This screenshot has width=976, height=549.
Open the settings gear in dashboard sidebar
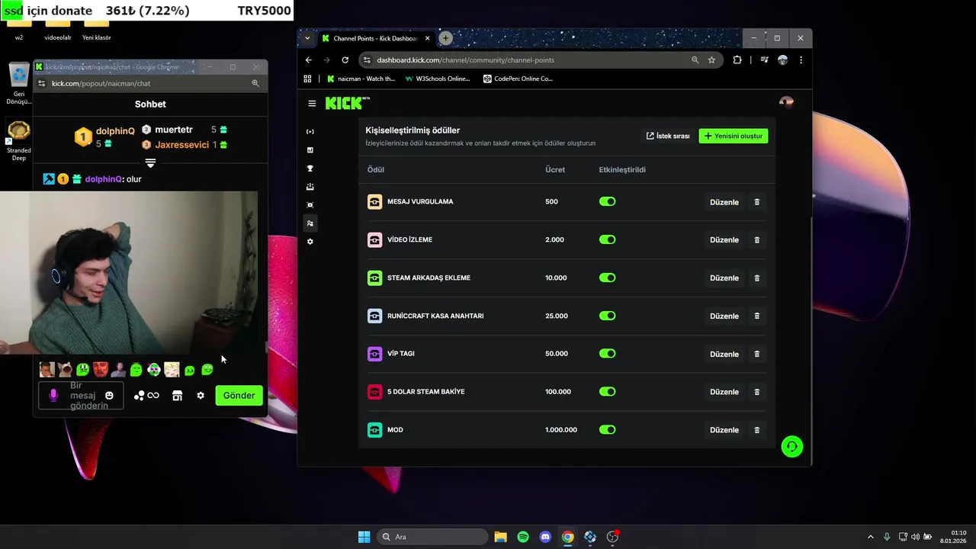click(310, 242)
